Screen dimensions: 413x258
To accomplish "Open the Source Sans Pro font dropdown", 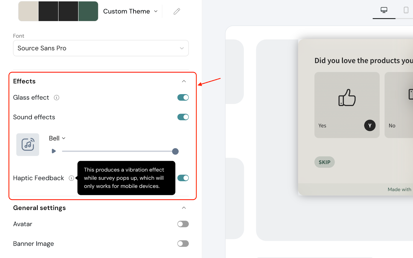I will 101,48.
